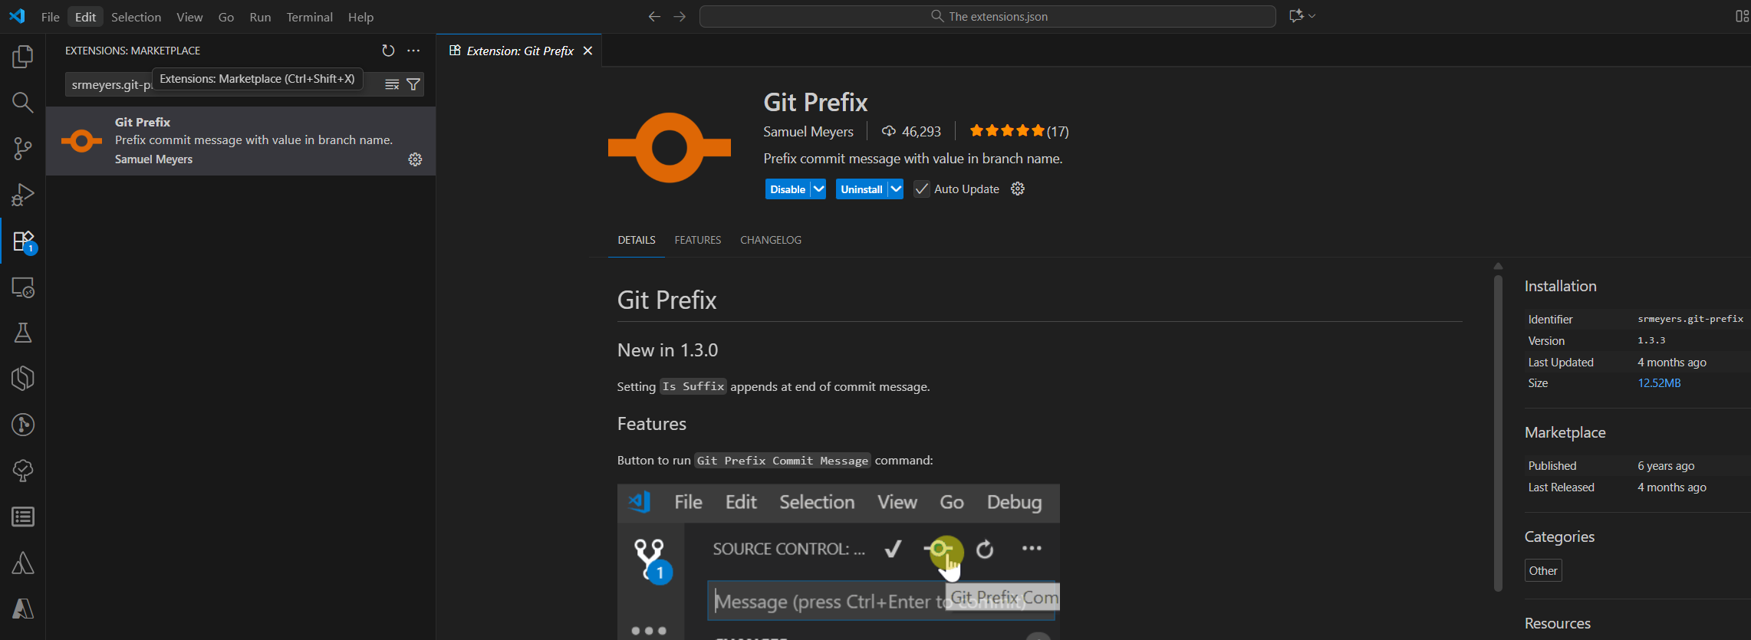Open the Run and Debug view
Image resolution: width=1751 pixels, height=640 pixels.
point(23,195)
